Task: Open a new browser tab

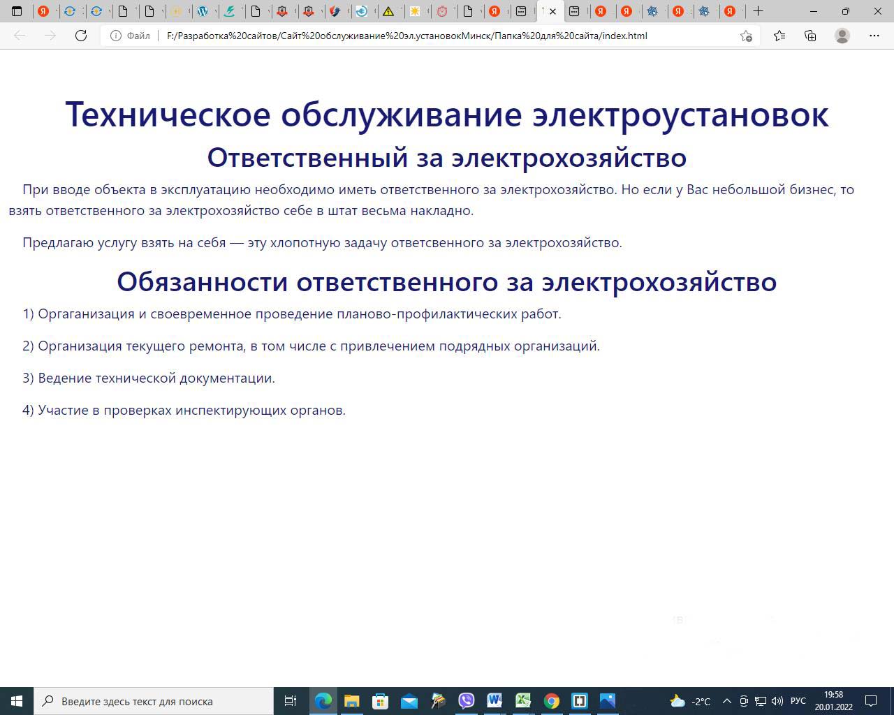Action: point(758,11)
